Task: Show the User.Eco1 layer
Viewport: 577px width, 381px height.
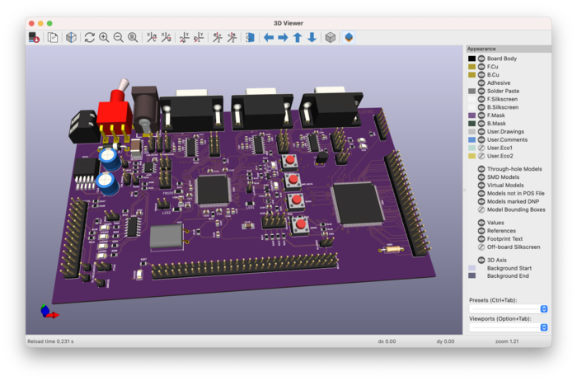Action: pos(481,148)
